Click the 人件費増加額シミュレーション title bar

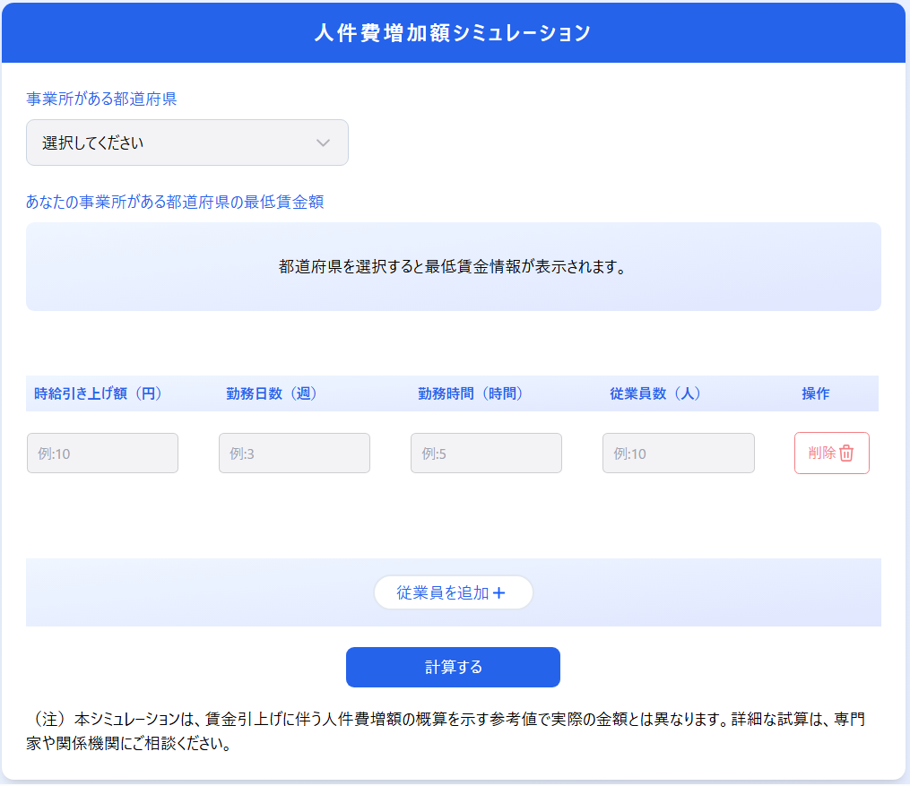[x=454, y=32]
